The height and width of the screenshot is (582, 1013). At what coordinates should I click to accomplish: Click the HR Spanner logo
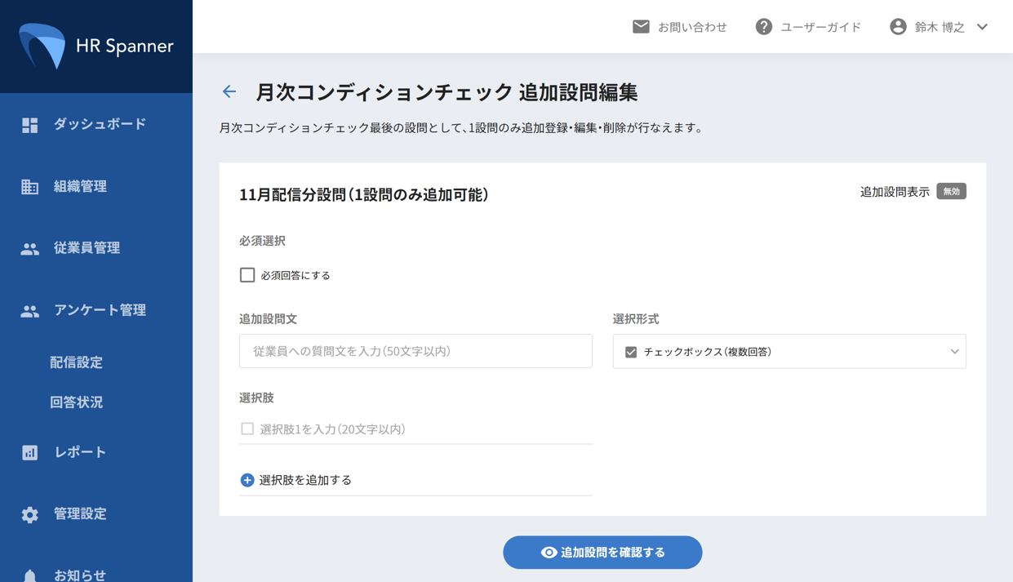point(96,46)
